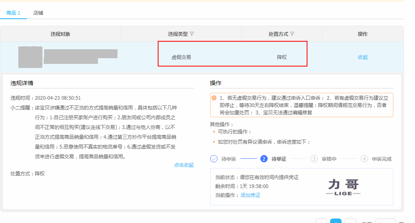This screenshot has height=223, width=415.
Task: Click the 操作 panel heading above the notice
Action: (x=215, y=83)
